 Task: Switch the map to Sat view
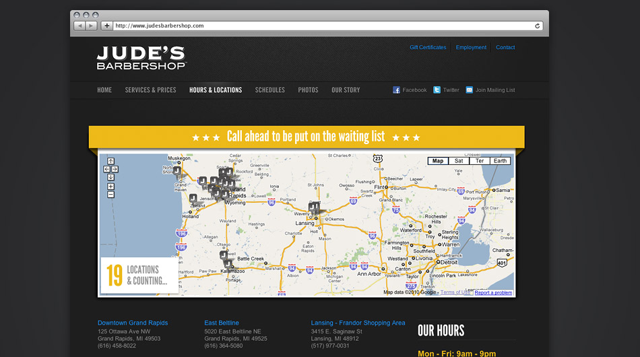[459, 161]
